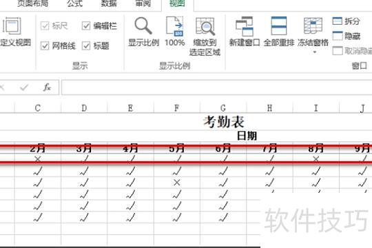
Task: Toggle the Formula Bar (编辑栏) checkbox
Action: click(x=86, y=25)
